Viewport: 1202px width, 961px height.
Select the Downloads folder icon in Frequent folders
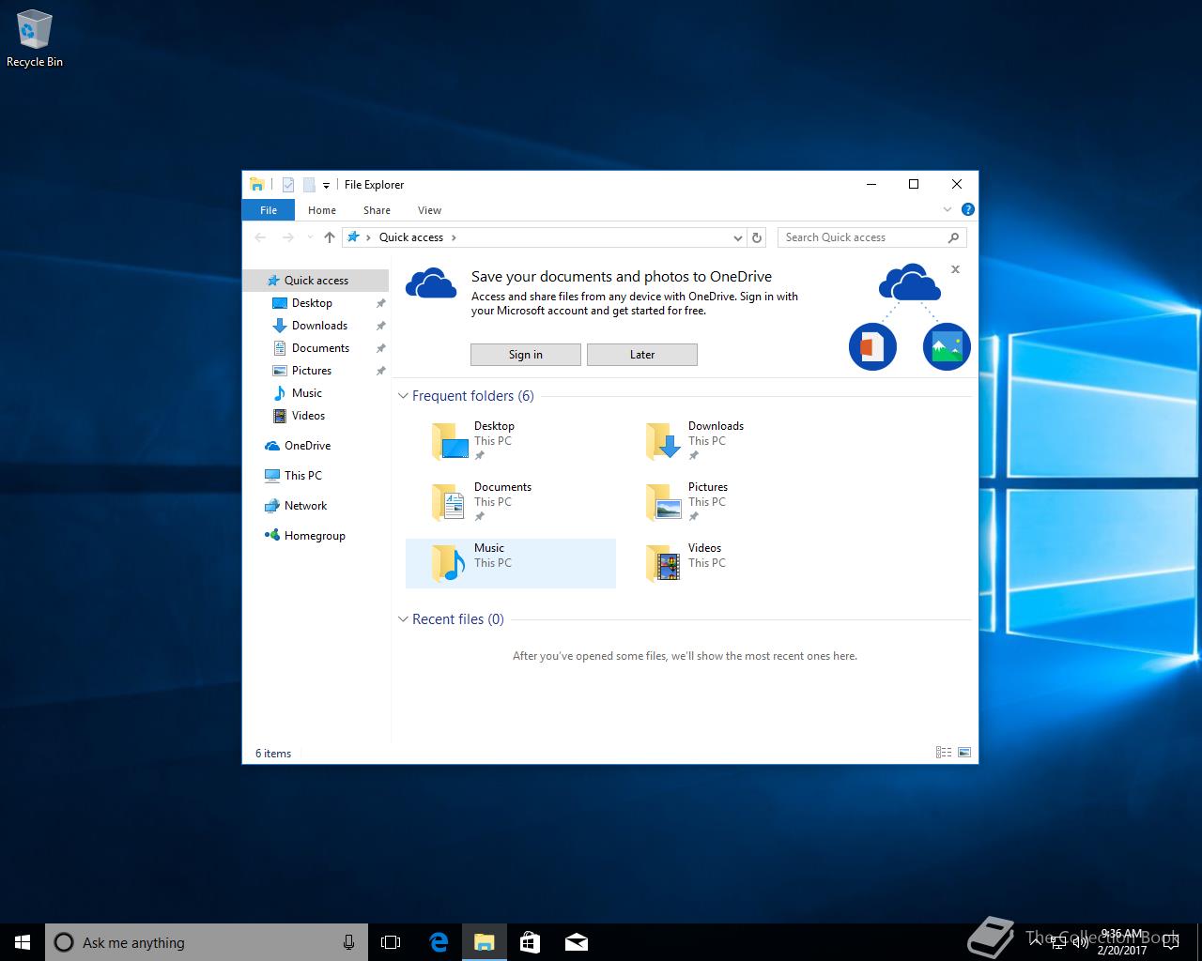665,441
